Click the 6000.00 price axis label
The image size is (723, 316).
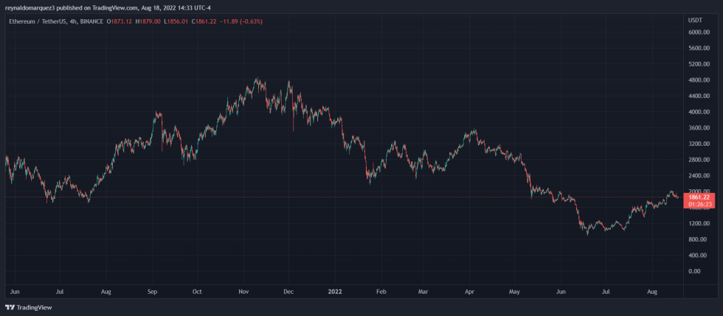(699, 32)
